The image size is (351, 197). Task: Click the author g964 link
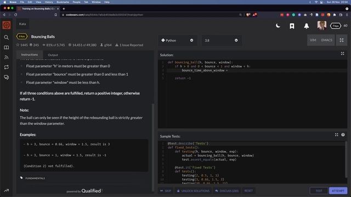(x=106, y=45)
